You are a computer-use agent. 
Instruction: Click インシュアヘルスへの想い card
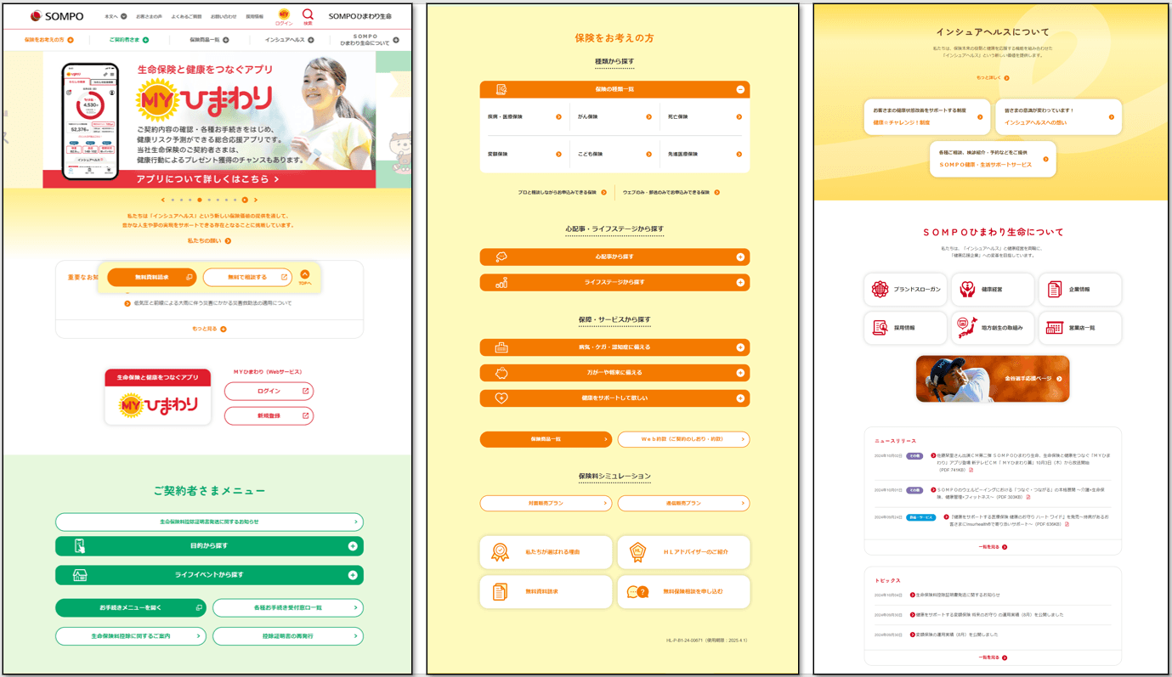coord(1058,116)
